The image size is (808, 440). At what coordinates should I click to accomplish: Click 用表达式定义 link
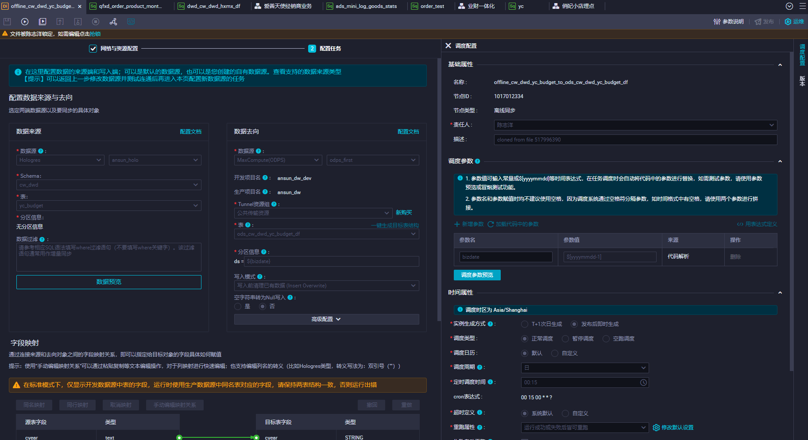[757, 224]
